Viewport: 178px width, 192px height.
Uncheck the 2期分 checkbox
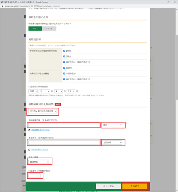click(64, 56)
